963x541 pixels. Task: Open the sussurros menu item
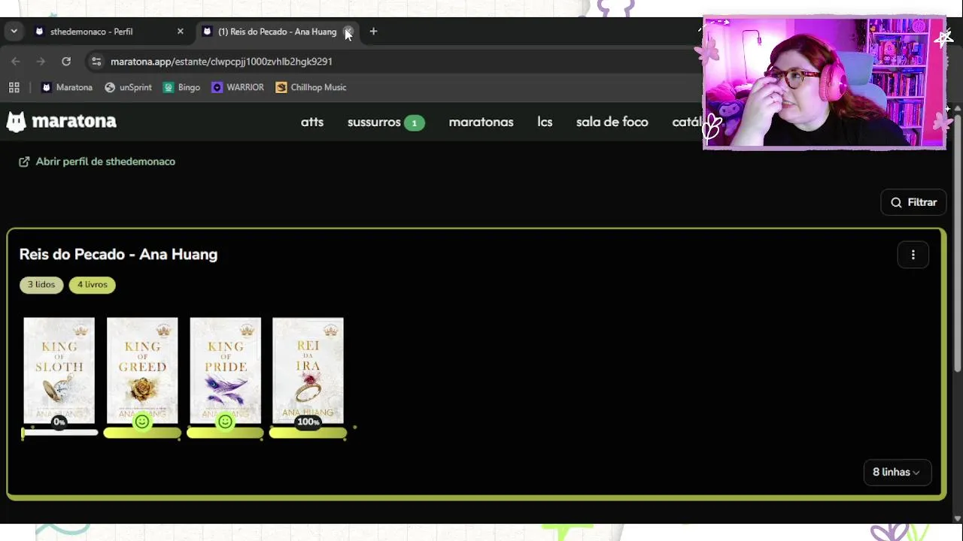point(374,122)
